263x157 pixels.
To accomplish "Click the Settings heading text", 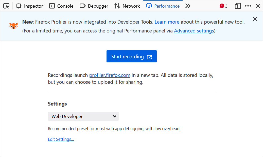I will 57,104.
